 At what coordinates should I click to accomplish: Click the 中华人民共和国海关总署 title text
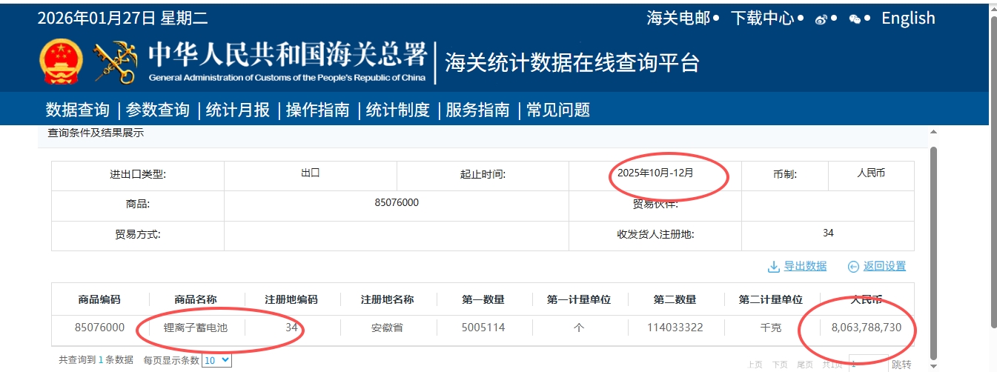pos(288,56)
